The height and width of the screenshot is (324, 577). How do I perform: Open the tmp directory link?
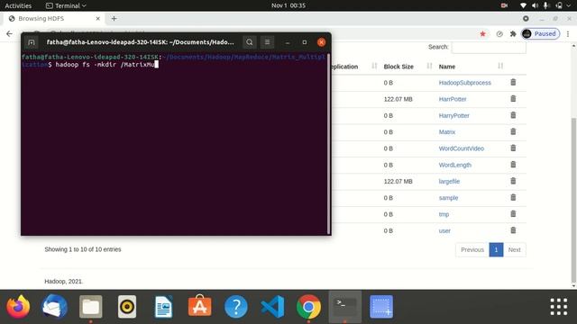click(444, 214)
